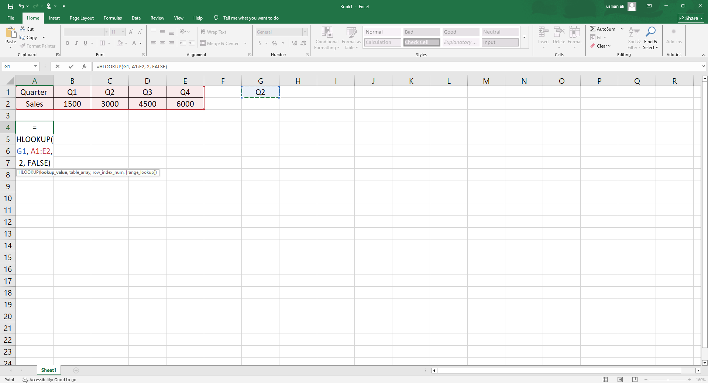708x383 pixels.
Task: Click in the formula bar input
Action: coord(397,66)
